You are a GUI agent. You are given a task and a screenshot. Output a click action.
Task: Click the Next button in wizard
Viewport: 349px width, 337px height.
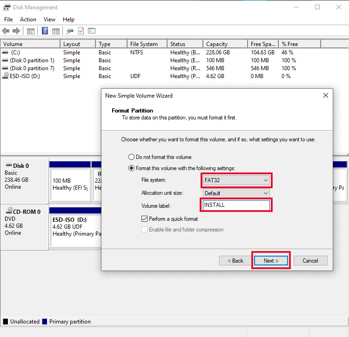click(x=271, y=261)
